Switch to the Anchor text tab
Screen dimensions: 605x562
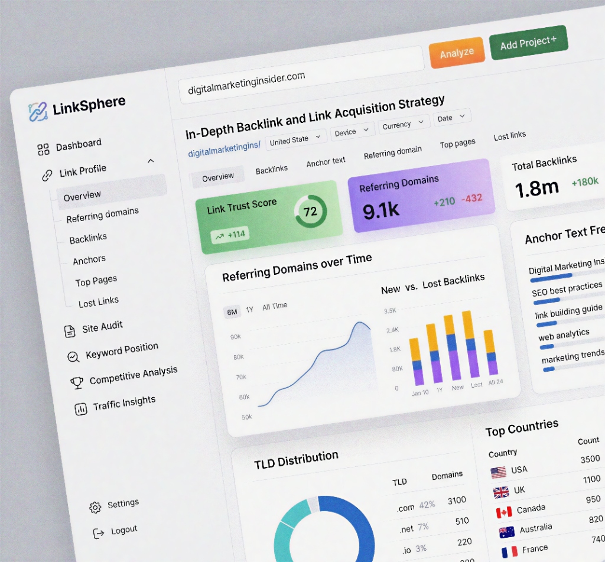(x=326, y=162)
